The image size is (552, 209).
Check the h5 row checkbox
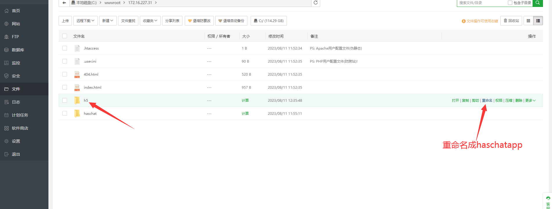(65, 100)
